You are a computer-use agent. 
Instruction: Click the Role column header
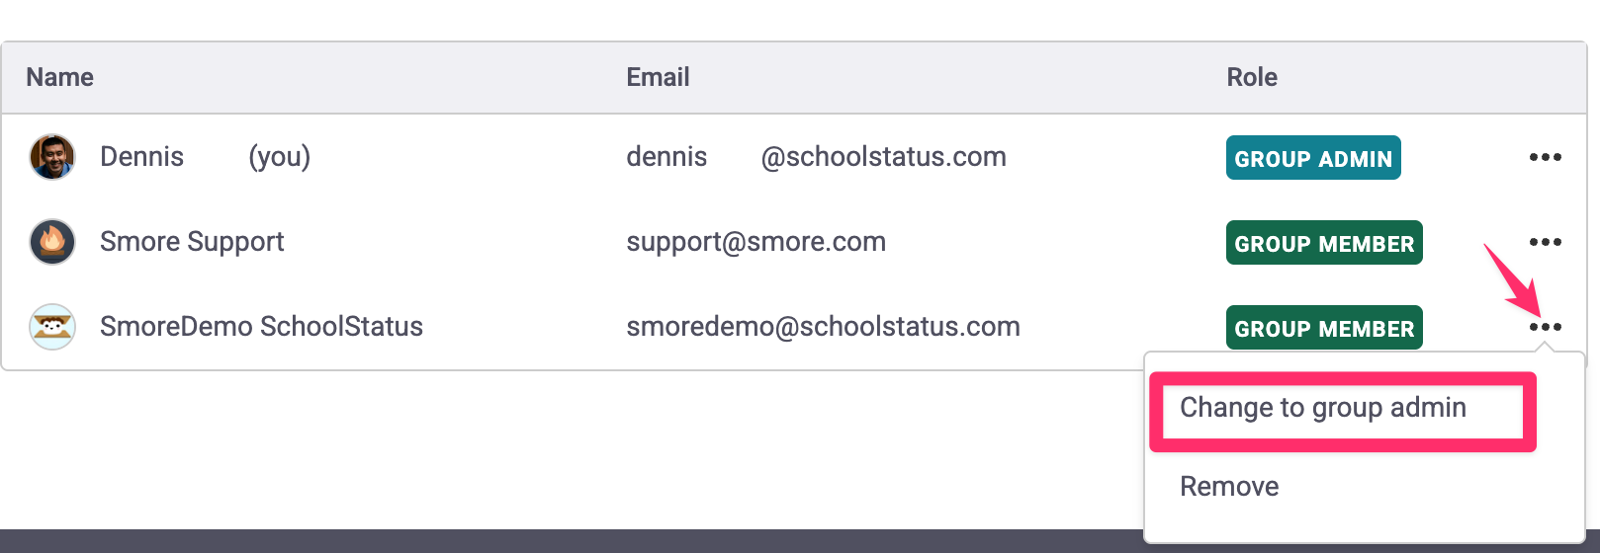(x=1252, y=77)
